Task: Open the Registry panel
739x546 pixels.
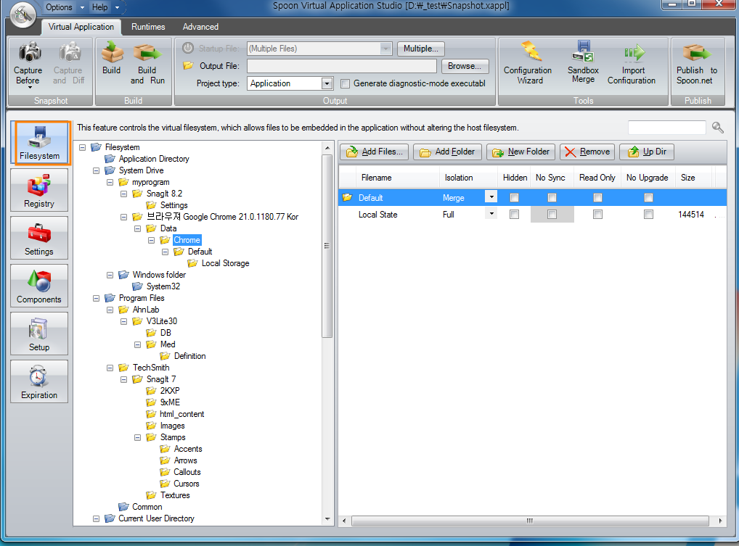Action: click(x=39, y=190)
